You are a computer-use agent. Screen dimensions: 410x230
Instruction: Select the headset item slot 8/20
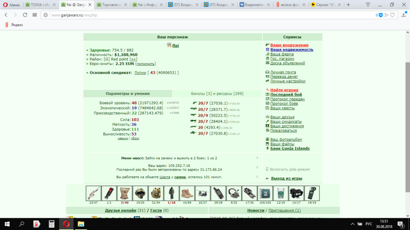click(234, 193)
